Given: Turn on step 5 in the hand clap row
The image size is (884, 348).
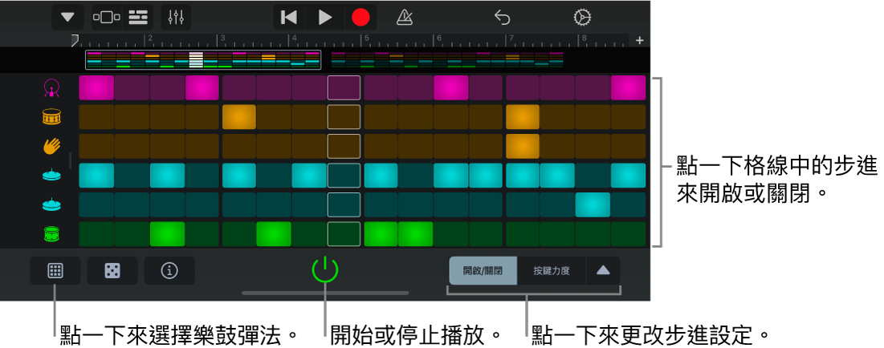Looking at the screenshot, I should point(239,147).
